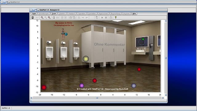Click the vertical slider bottom knob
The image size is (197, 111).
[x=166, y=95]
